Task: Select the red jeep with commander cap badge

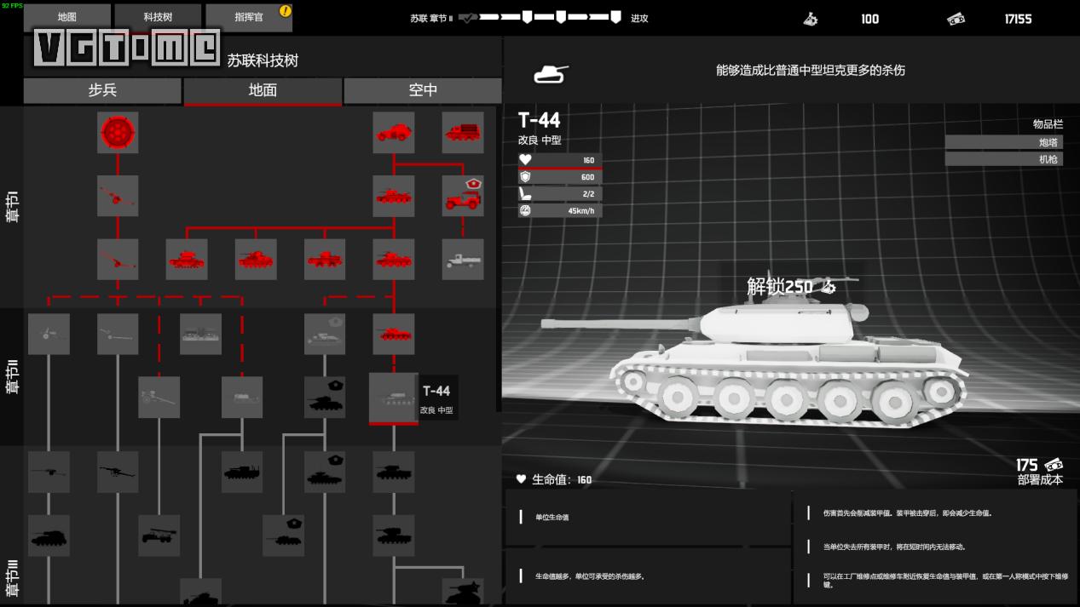Action: [x=463, y=196]
